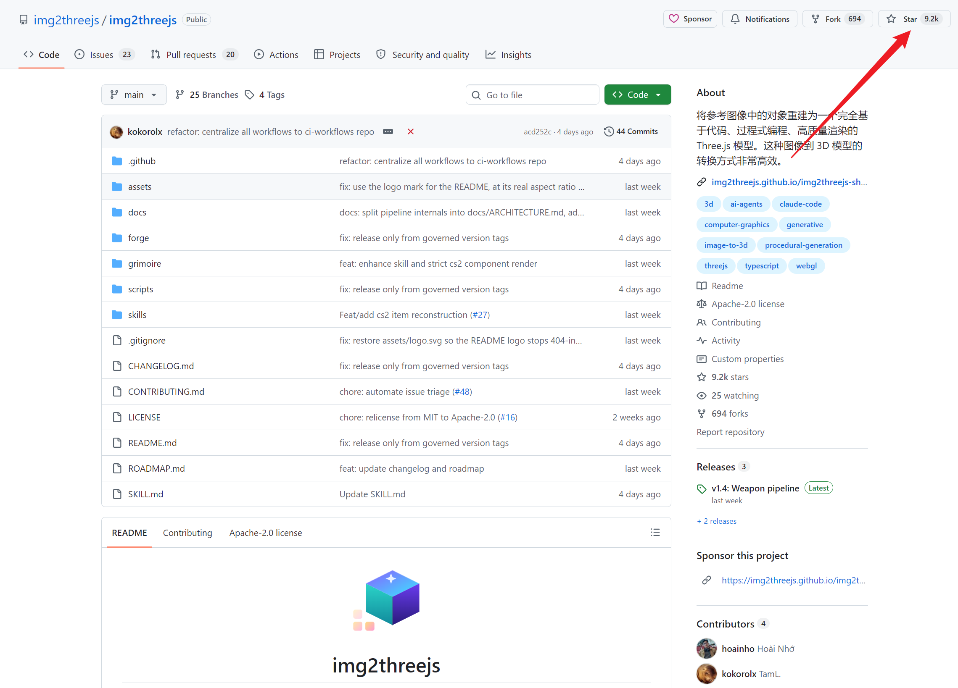The width and height of the screenshot is (958, 688).
Task: Click the threejs topic tag
Action: click(716, 266)
